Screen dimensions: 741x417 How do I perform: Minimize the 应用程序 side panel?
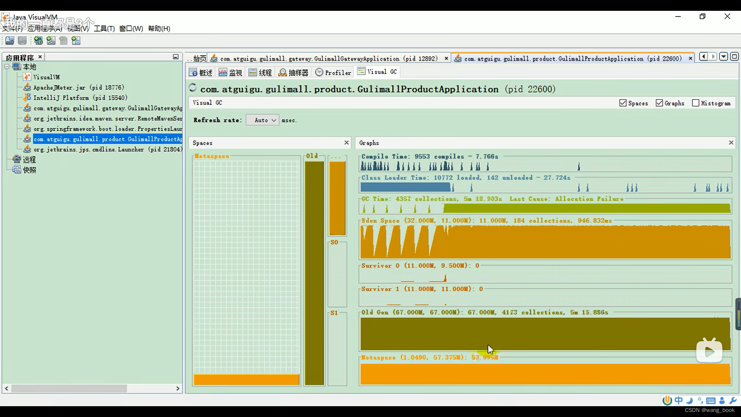tap(176, 57)
